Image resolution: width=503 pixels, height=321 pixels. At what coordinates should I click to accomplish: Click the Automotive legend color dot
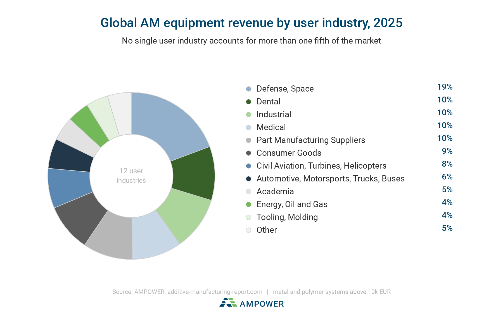(248, 179)
